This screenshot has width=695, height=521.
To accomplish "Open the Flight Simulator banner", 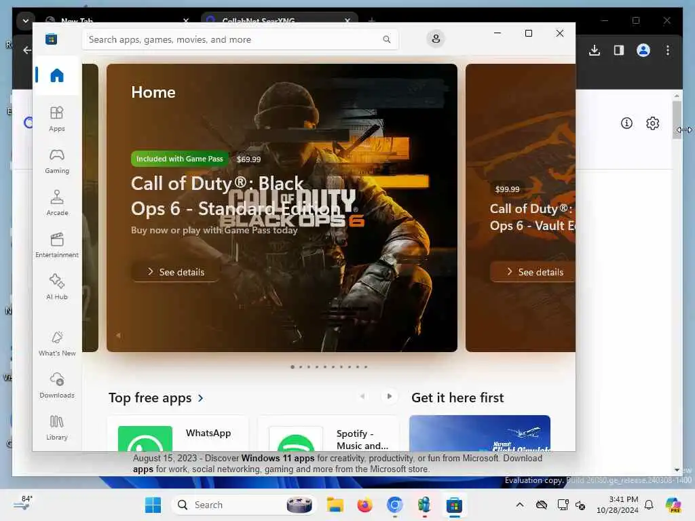I will point(480,433).
